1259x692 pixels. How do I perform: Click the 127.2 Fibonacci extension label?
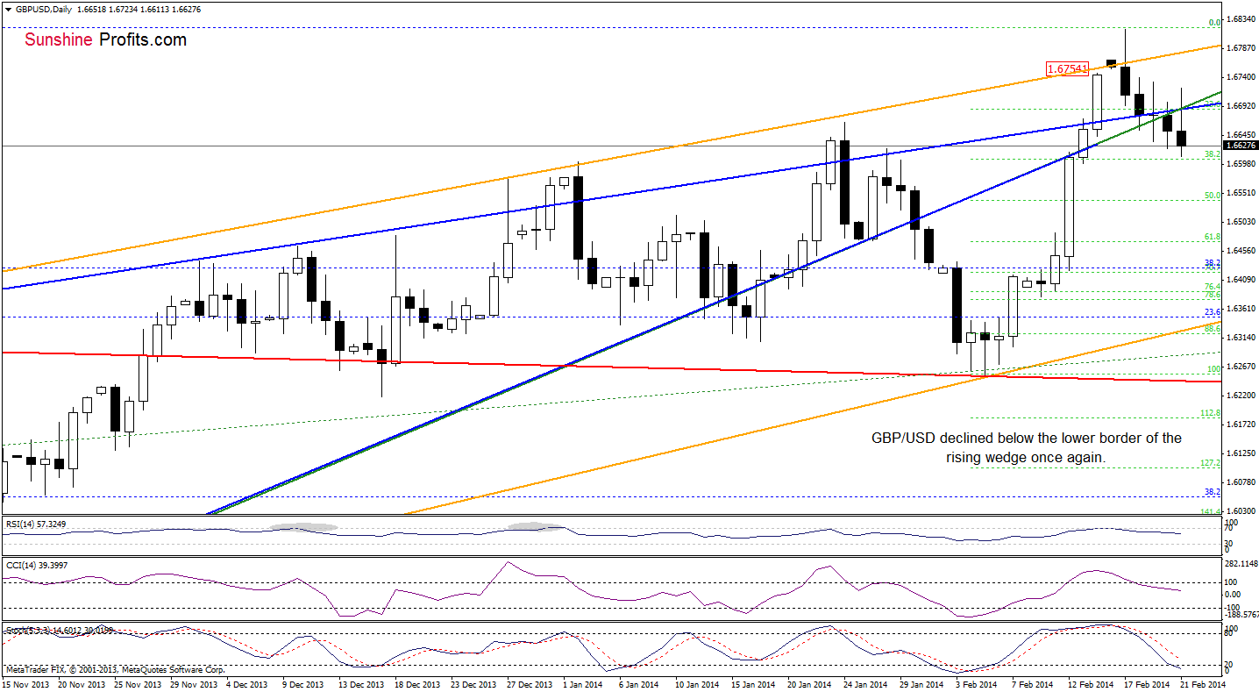click(1211, 462)
